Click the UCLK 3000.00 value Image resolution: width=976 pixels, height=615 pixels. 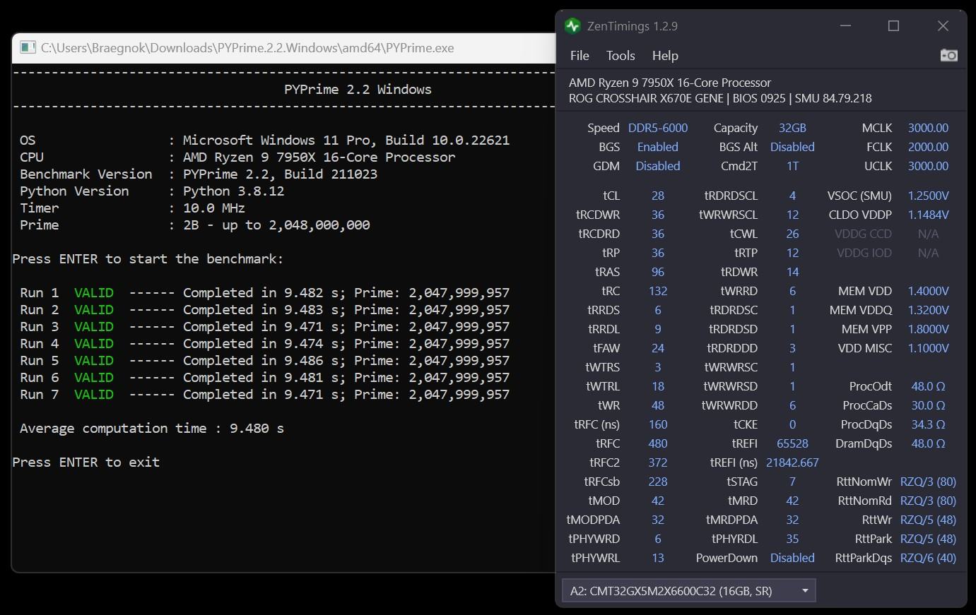(928, 166)
